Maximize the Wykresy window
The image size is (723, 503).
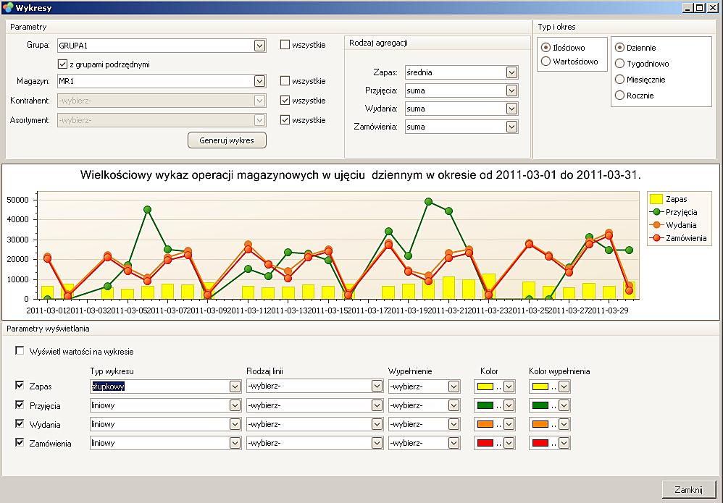click(700, 7)
